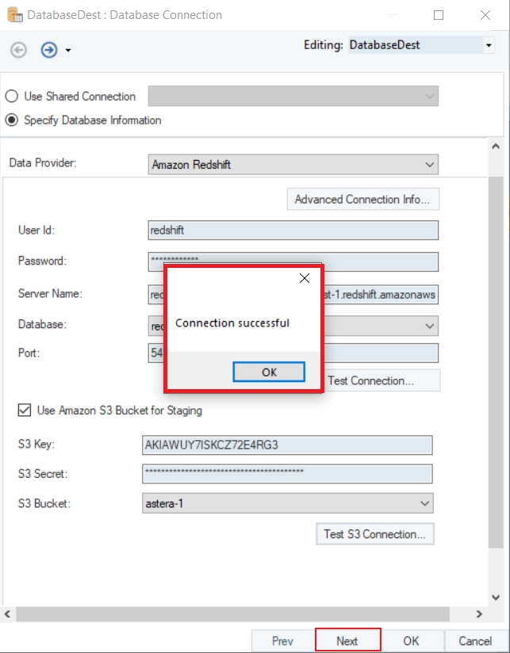Open the navigation arrow dropdown menu

(68, 51)
